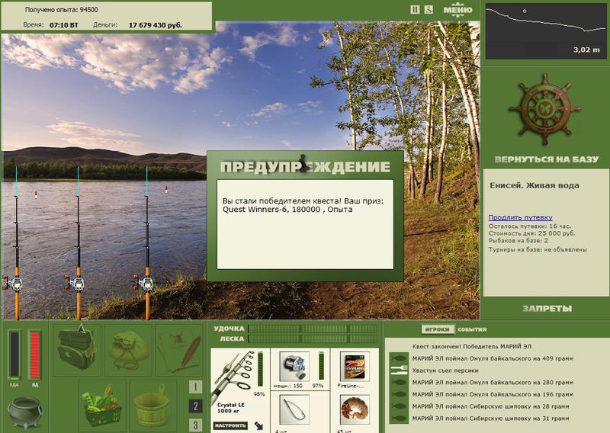Click 'Квест закончен! Победитель МАРИЙ ЭЛ' log line
Screen dimensions: 610x433
pyautogui.click(x=472, y=346)
